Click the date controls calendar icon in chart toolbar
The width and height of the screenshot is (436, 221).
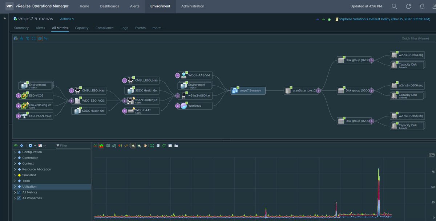[x=170, y=146]
